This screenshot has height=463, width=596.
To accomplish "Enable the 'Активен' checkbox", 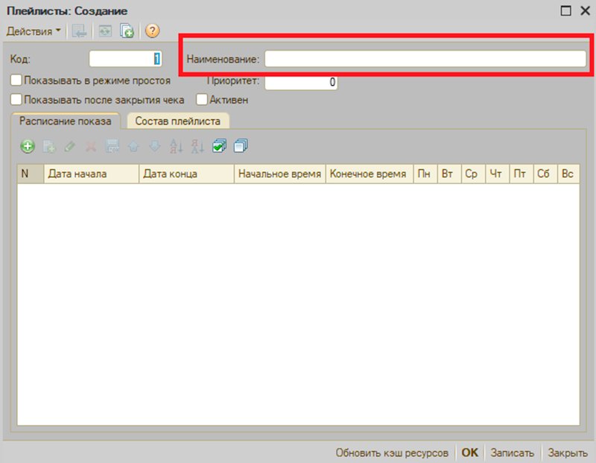I will coord(201,100).
